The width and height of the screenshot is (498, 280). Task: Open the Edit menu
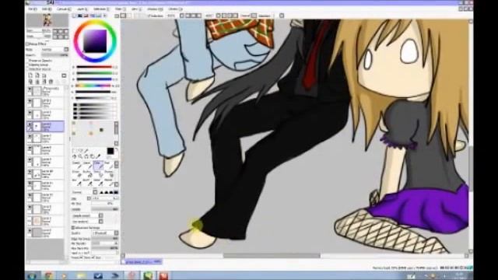46,9
